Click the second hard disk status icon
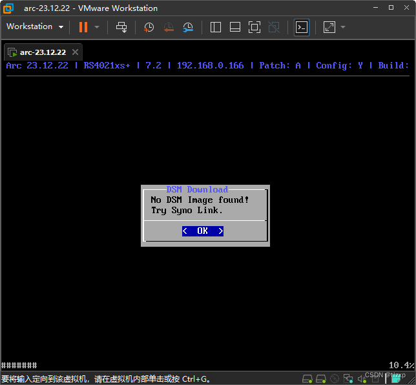Viewport: 416px width, 385px height. coord(321,379)
